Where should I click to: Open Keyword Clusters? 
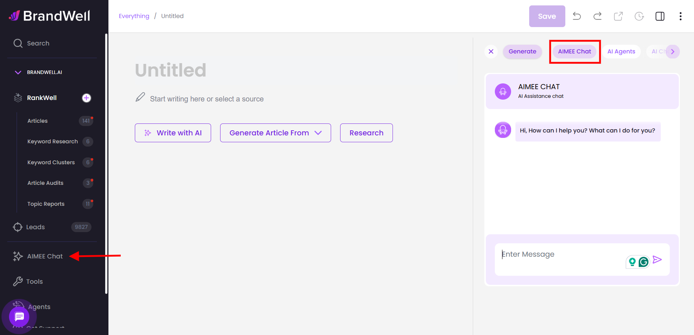click(51, 162)
